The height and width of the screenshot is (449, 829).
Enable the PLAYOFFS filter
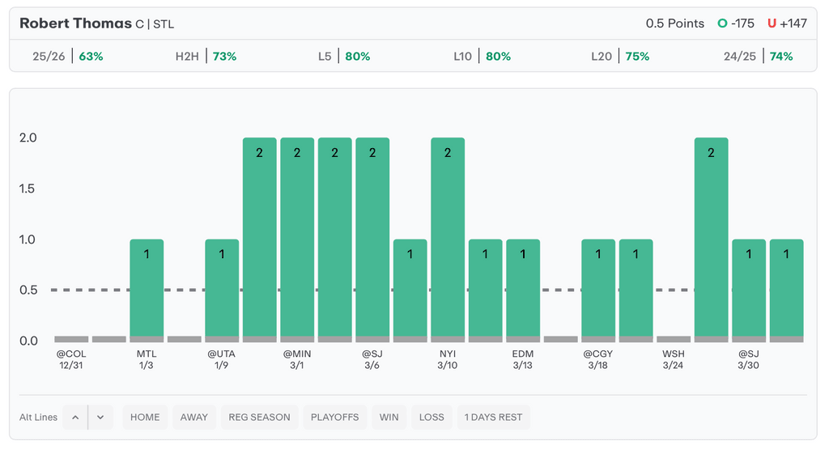coord(334,417)
